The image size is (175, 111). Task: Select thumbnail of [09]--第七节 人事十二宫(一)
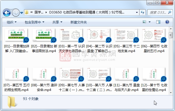71,74
